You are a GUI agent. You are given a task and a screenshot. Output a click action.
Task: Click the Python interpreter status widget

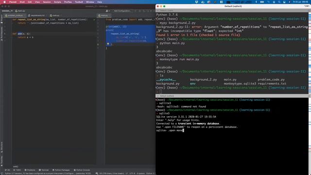pyautogui.click(x=151, y=174)
